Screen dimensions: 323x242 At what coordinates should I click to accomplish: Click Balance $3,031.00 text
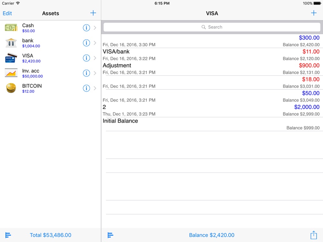[301, 86]
